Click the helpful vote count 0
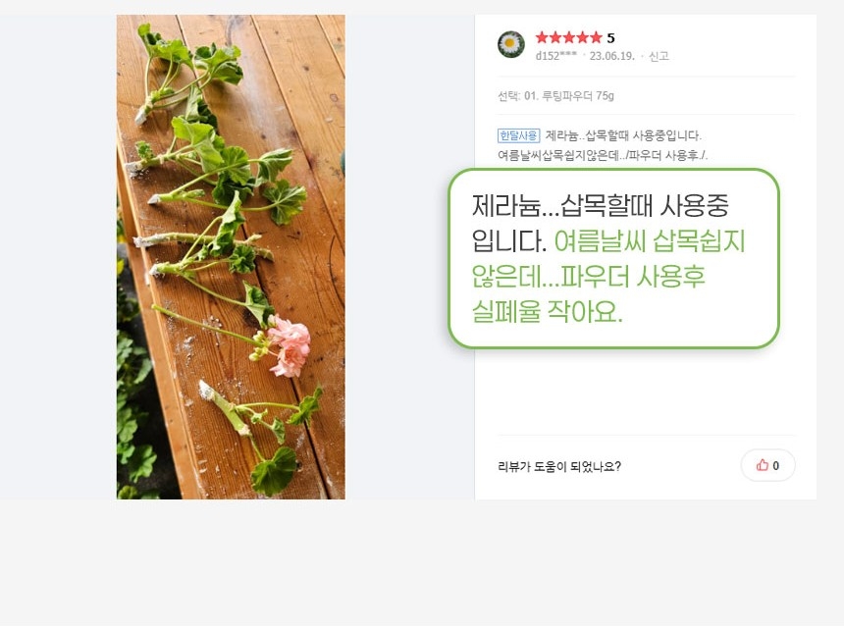 [775, 466]
